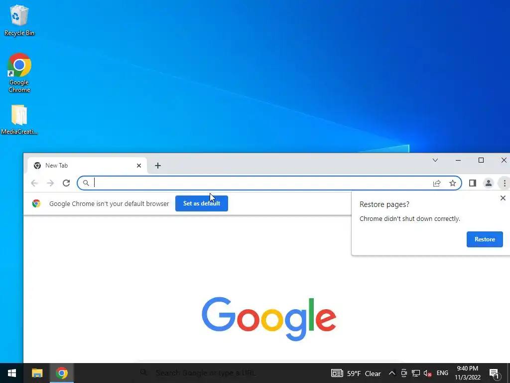Bookmark this tab with the star icon
Screen dimensions: 510x383
click(x=453, y=183)
